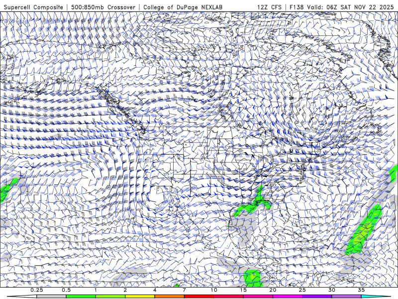Click the '2' color scale label
398x299 pixels.
pos(125,290)
